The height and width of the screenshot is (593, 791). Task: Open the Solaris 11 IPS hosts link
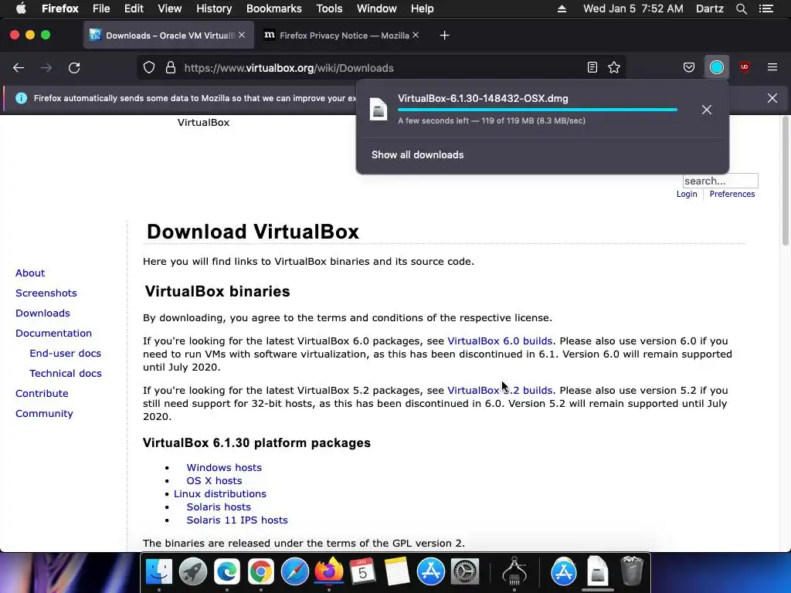[237, 520]
